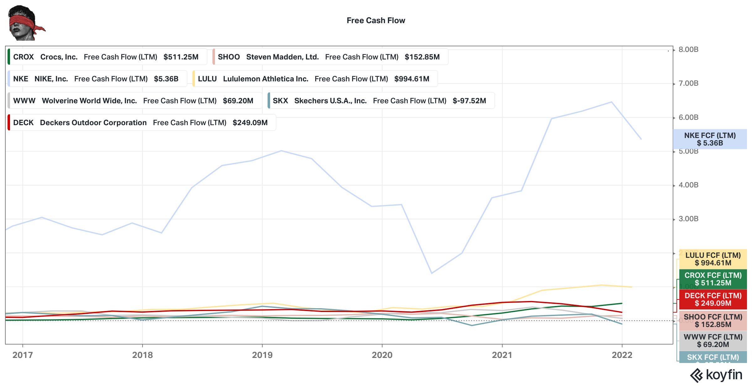Select the NKE NIKE, Inc. legend entry
Image resolution: width=752 pixels, height=388 pixels.
[x=97, y=79]
